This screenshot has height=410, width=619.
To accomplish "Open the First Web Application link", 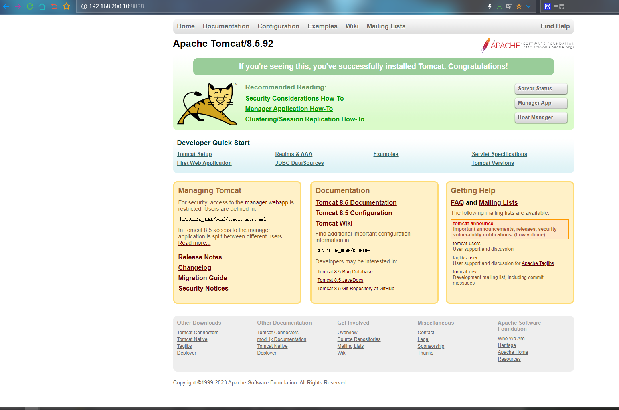I will pos(204,163).
